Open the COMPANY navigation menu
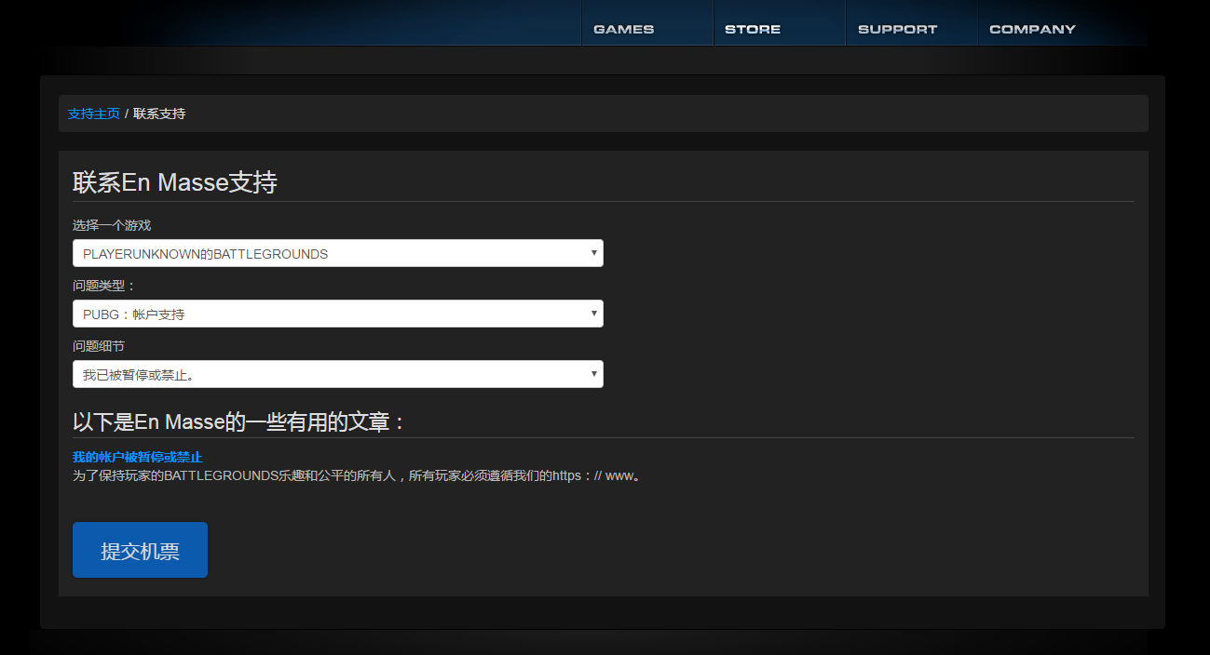The width and height of the screenshot is (1210, 655). click(1032, 29)
